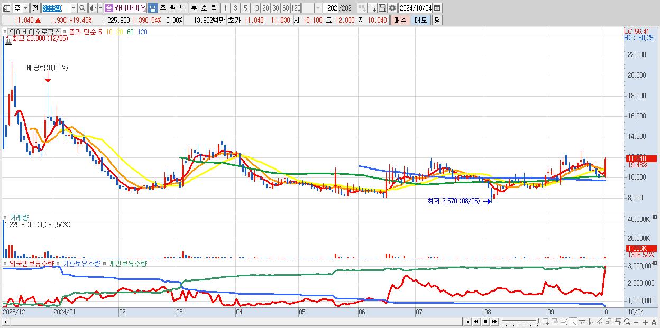Click 외국인보유수량 indicator label
660x328 pixels.
(31, 263)
